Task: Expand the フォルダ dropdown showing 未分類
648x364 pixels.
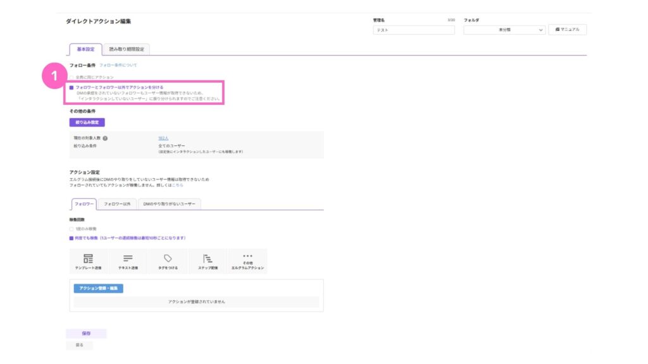Action: coord(504,30)
